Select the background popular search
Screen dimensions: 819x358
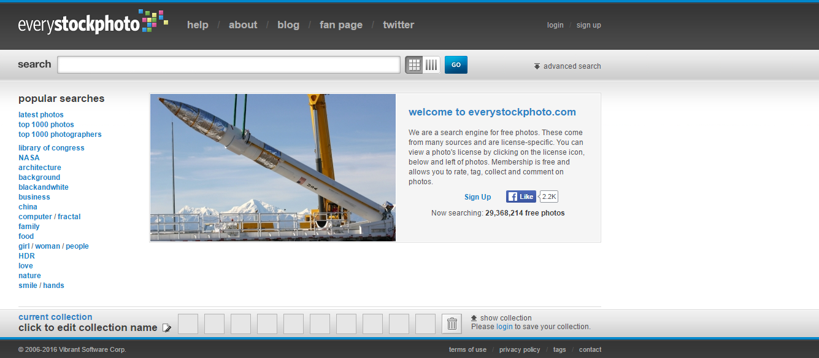39,177
